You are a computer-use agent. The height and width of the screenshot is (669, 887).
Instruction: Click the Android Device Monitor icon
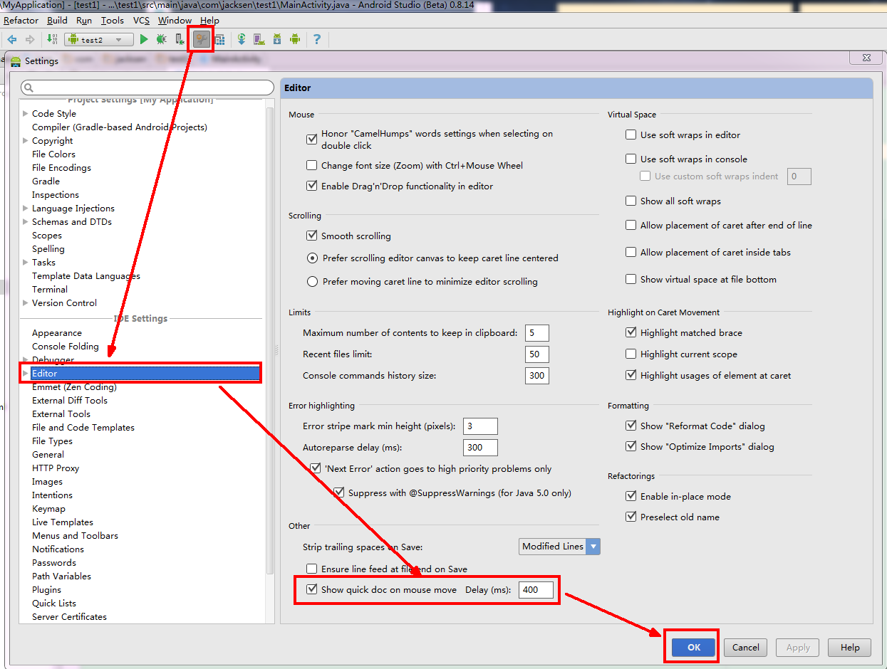295,40
